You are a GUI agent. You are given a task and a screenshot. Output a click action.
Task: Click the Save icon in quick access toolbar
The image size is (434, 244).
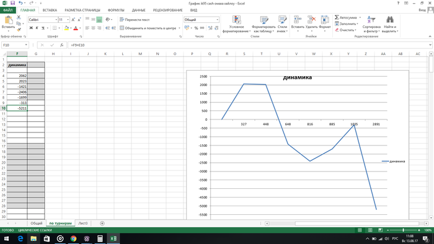tap(13, 3)
